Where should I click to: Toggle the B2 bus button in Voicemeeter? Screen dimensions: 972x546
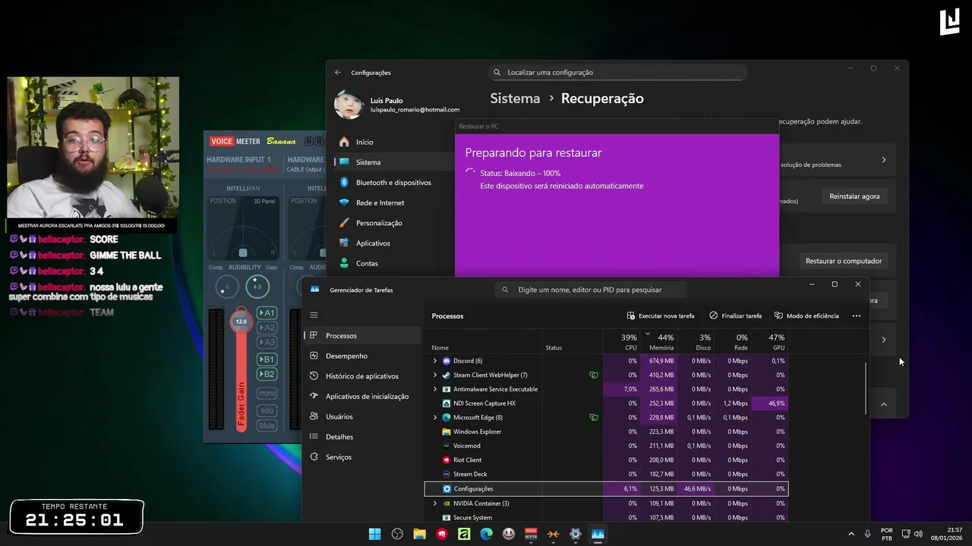[x=267, y=374]
